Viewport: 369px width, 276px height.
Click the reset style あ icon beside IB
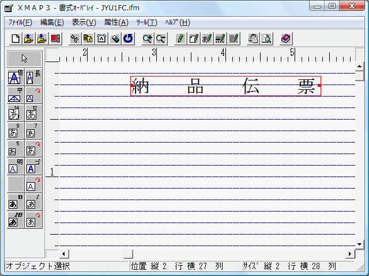coord(33,220)
